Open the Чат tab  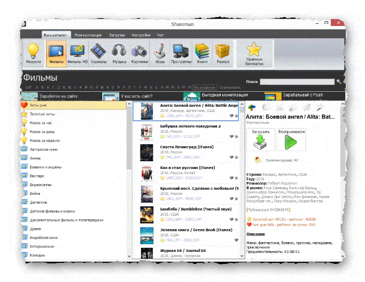pyautogui.click(x=160, y=35)
